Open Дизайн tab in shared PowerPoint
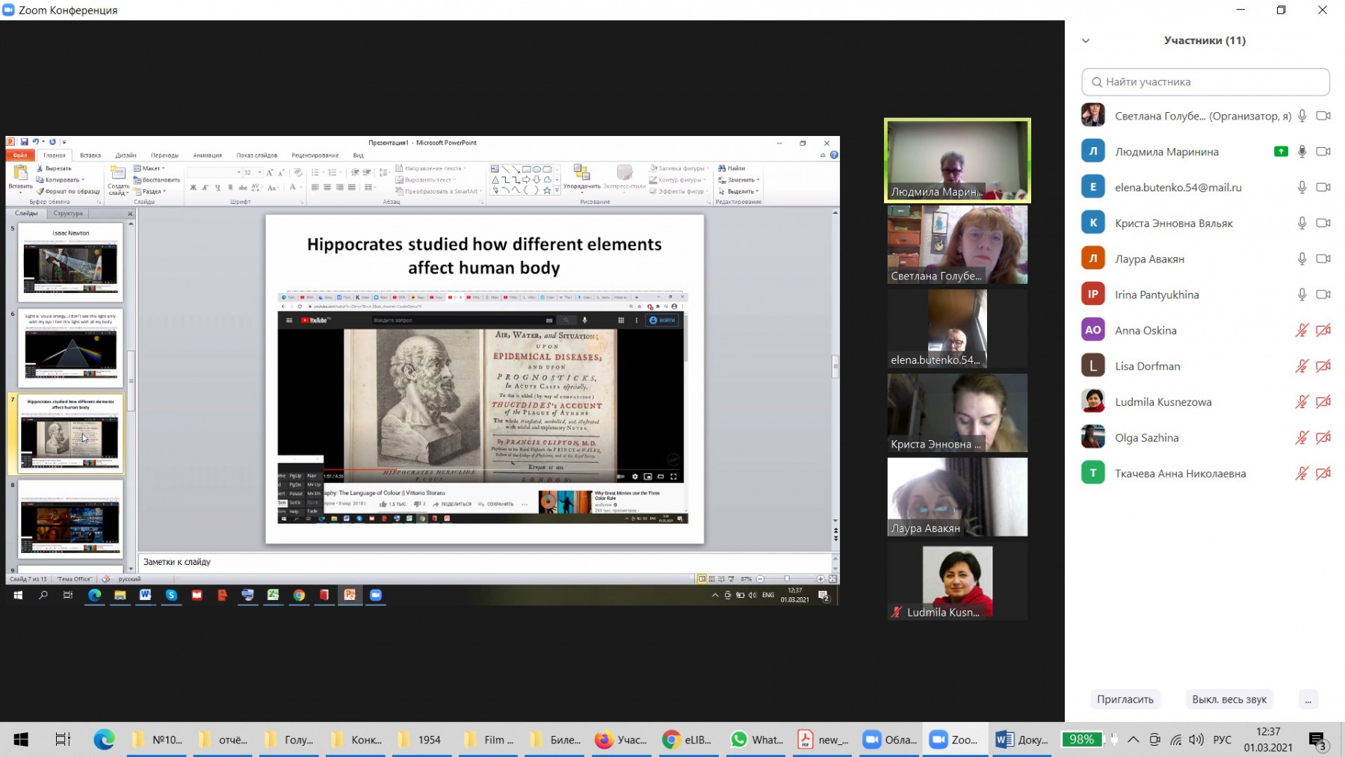 pos(126,155)
